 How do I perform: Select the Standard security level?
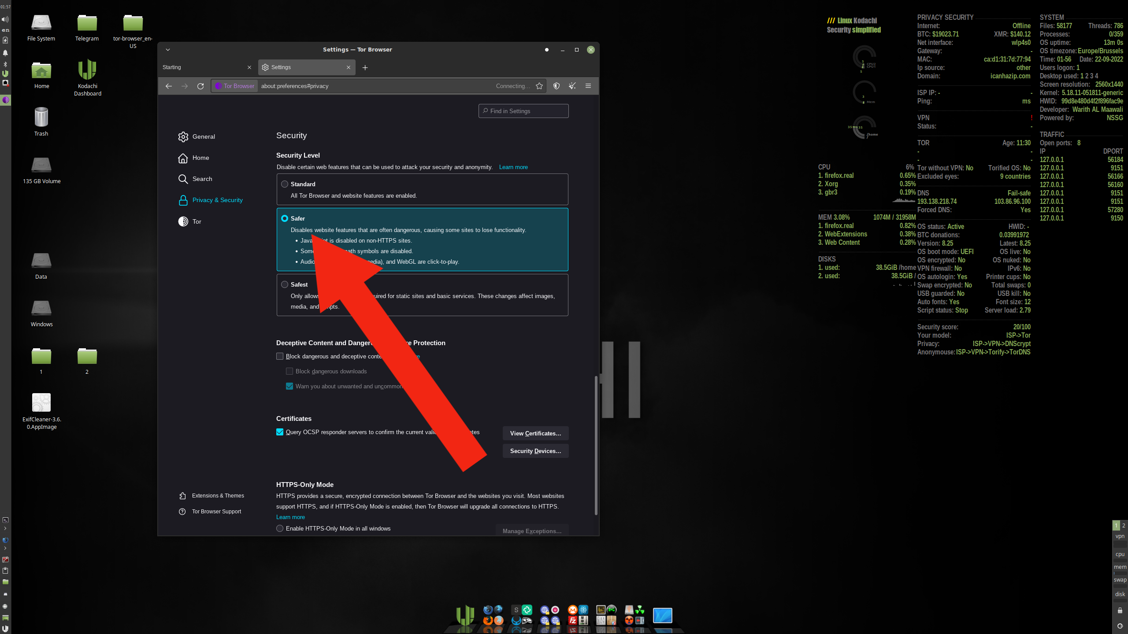tap(285, 184)
